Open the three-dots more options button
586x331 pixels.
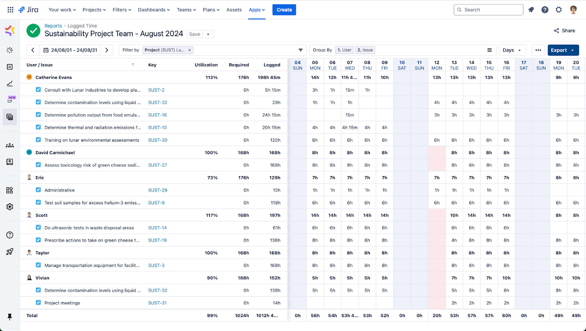[538, 50]
